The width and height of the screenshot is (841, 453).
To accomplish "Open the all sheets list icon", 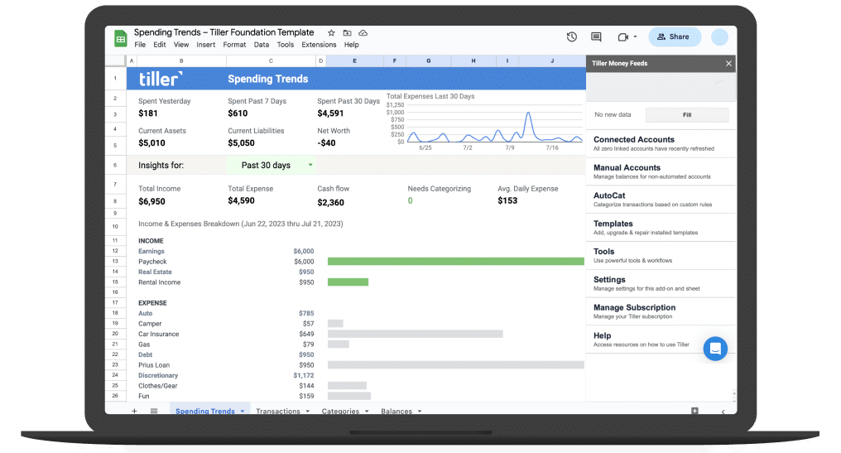I will [x=154, y=411].
